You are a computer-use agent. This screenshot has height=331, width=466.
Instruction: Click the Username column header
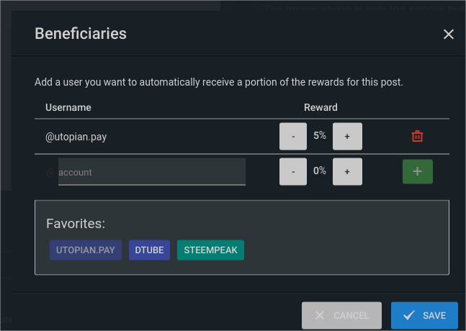tap(68, 107)
